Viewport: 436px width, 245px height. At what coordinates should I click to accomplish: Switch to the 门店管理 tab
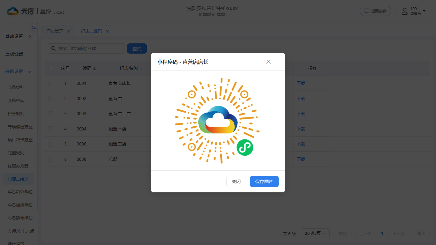point(55,31)
